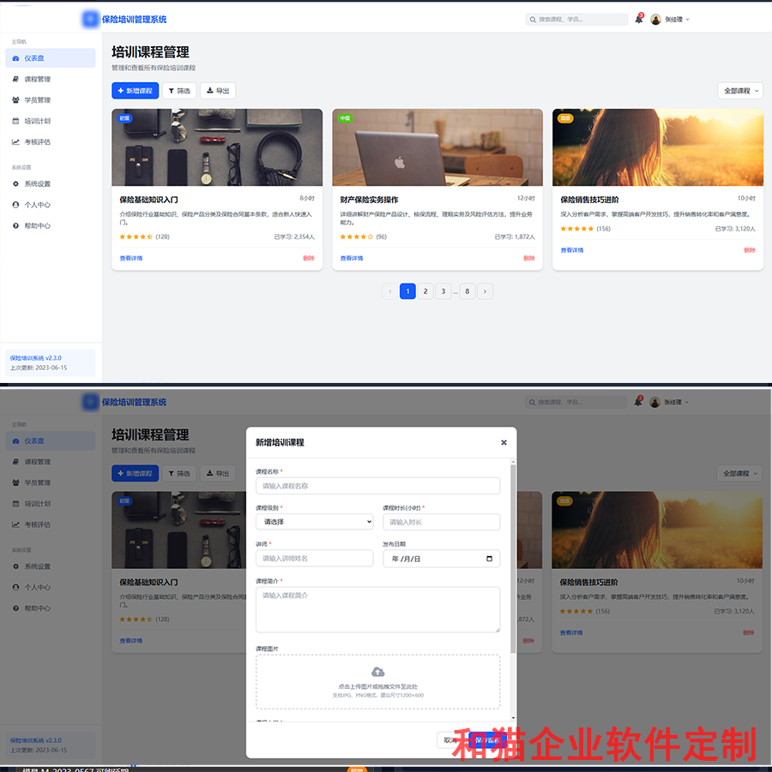Open the 发布日期 date picker
The width and height of the screenshot is (772, 772).
click(x=441, y=559)
